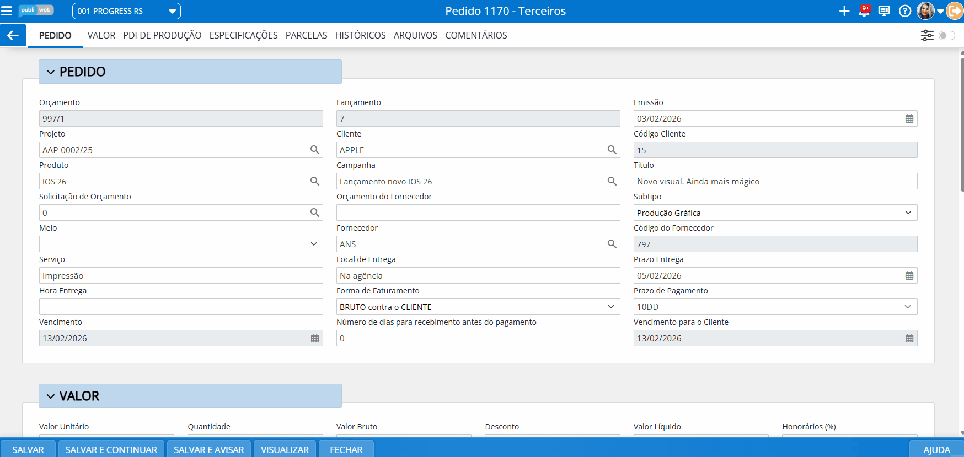Toggle the switch at top right
The image size is (964, 457).
pos(946,36)
